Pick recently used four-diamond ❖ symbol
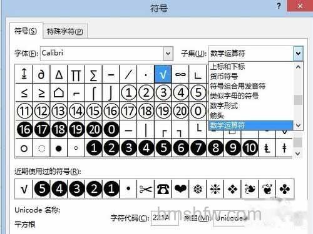Viewport: 313px width, 234px height. [x=232, y=189]
